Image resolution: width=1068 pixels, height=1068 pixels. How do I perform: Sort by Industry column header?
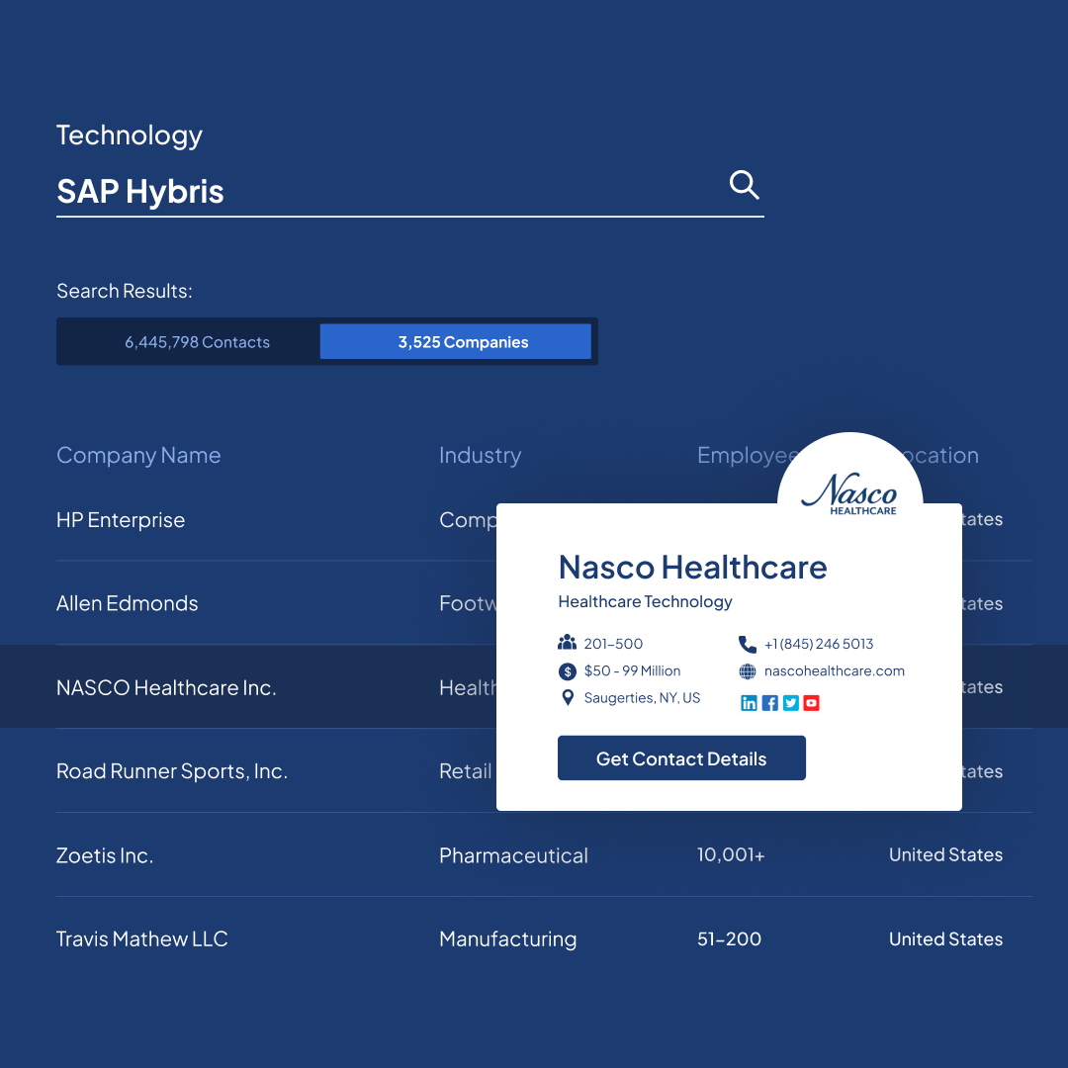pos(481,455)
